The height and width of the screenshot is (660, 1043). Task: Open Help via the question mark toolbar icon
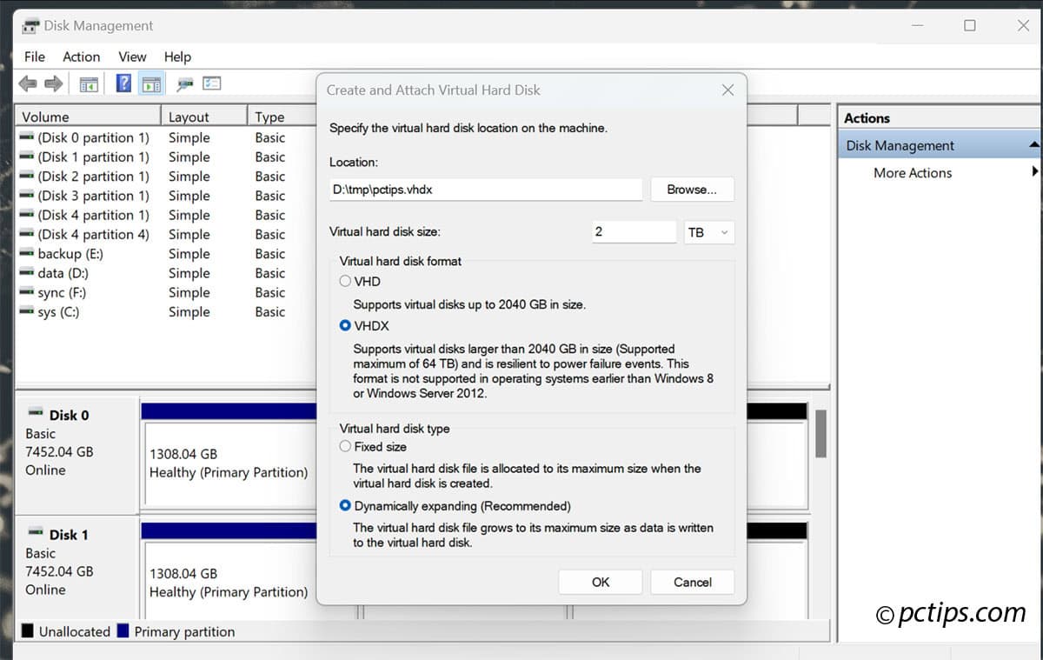124,83
